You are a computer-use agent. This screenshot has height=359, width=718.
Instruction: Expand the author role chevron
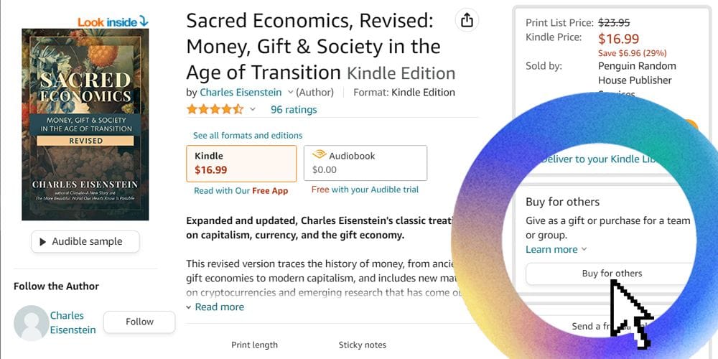(291, 93)
